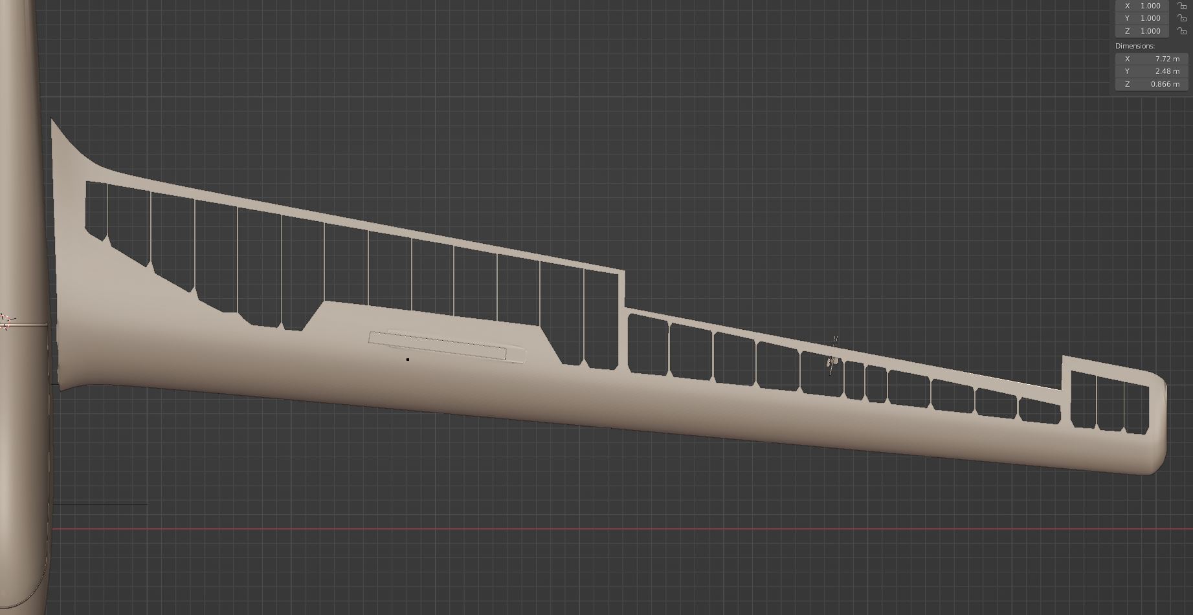Screen dimensions: 1193x615
Task: Select the Scale Y value field
Action: tap(1144, 18)
